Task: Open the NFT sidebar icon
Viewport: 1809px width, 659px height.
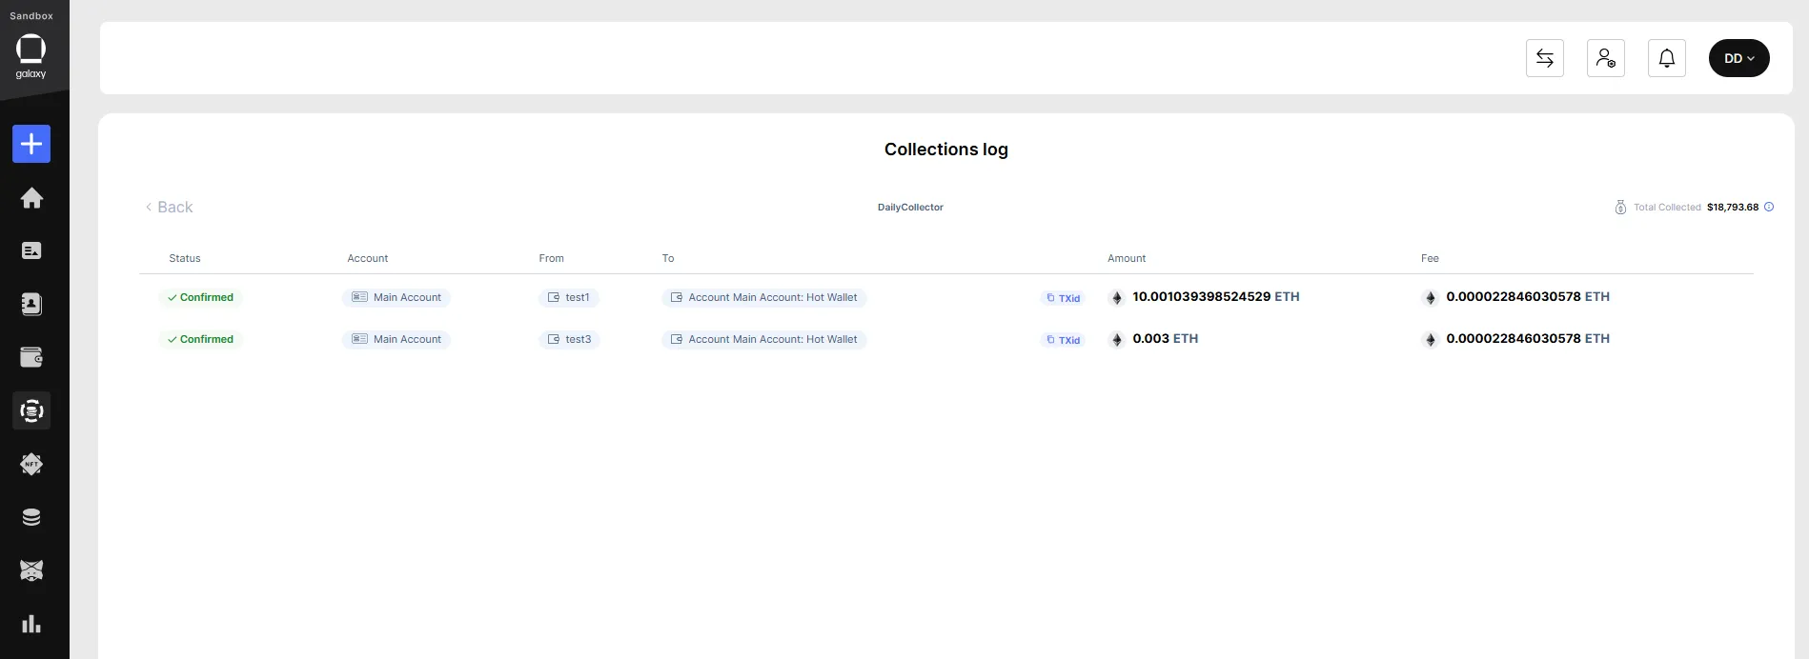Action: (31, 464)
